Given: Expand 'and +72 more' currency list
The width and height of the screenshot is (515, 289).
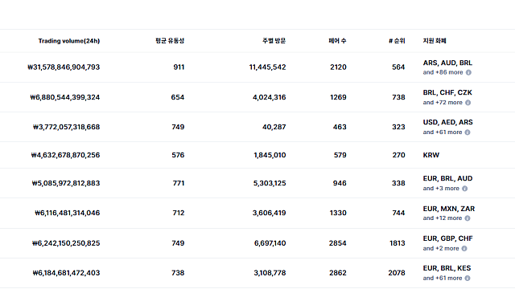Looking at the screenshot, I should (443, 103).
